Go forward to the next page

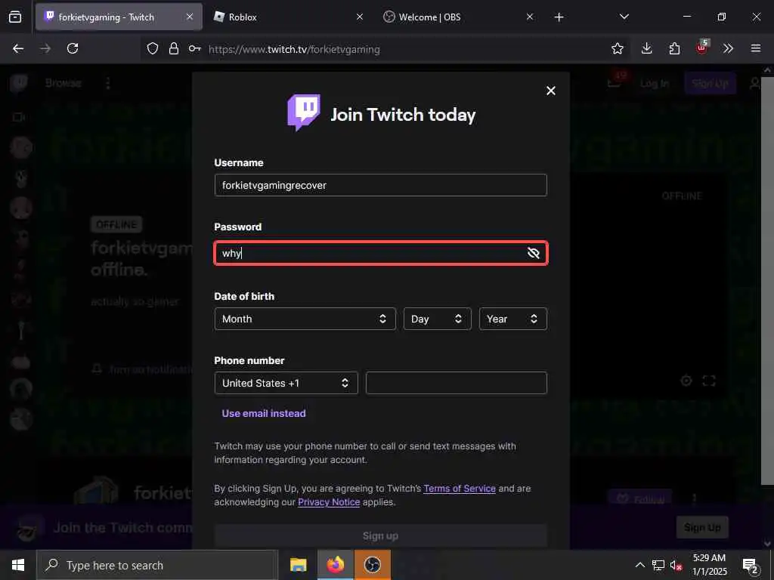click(45, 48)
